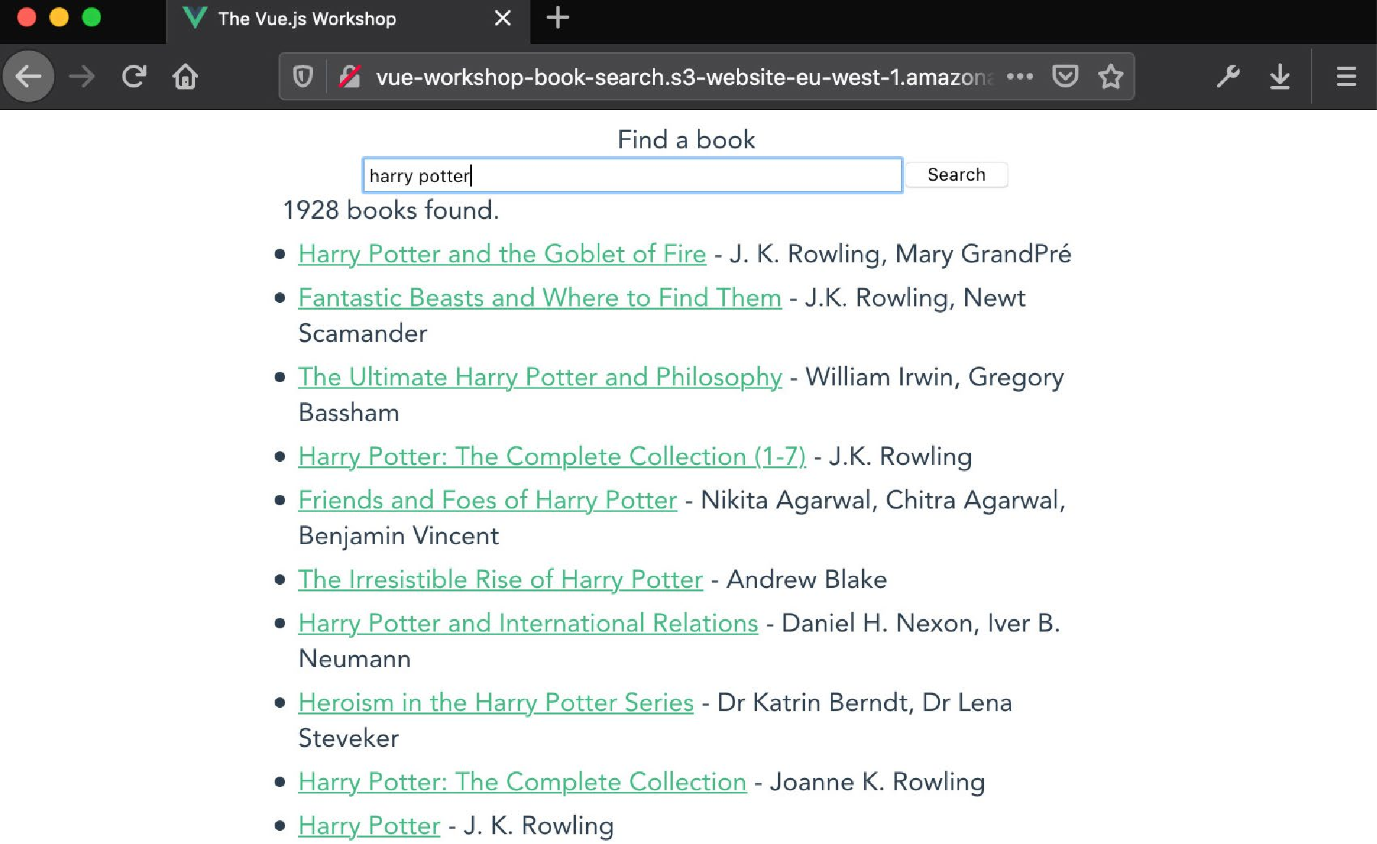
Task: Click the Andrew Blake author text
Action: click(806, 580)
